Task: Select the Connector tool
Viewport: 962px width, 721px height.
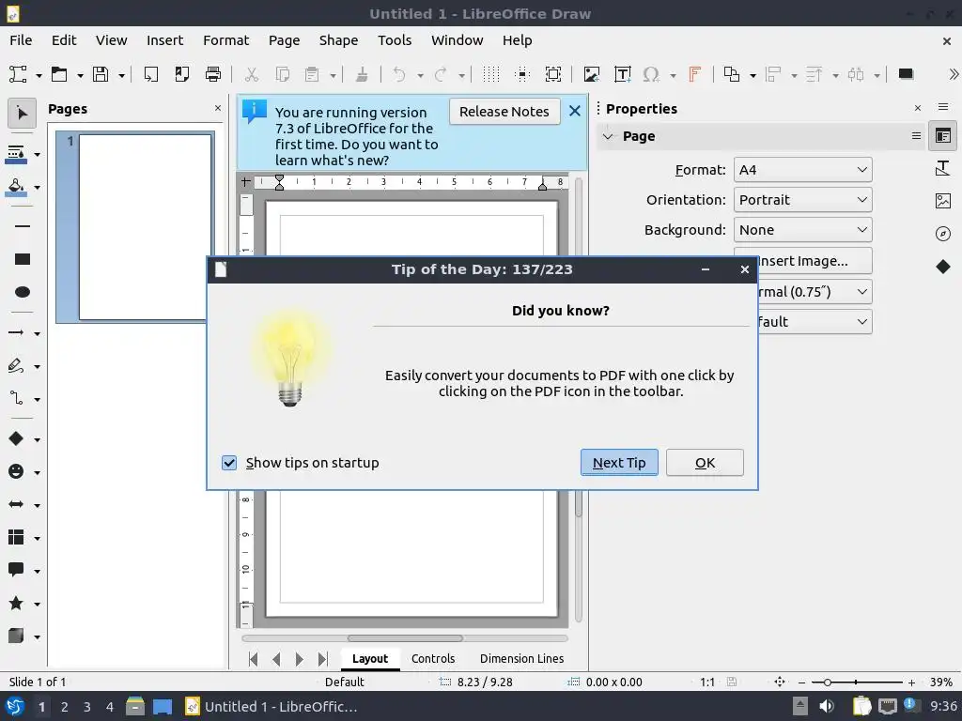Action: pyautogui.click(x=16, y=398)
